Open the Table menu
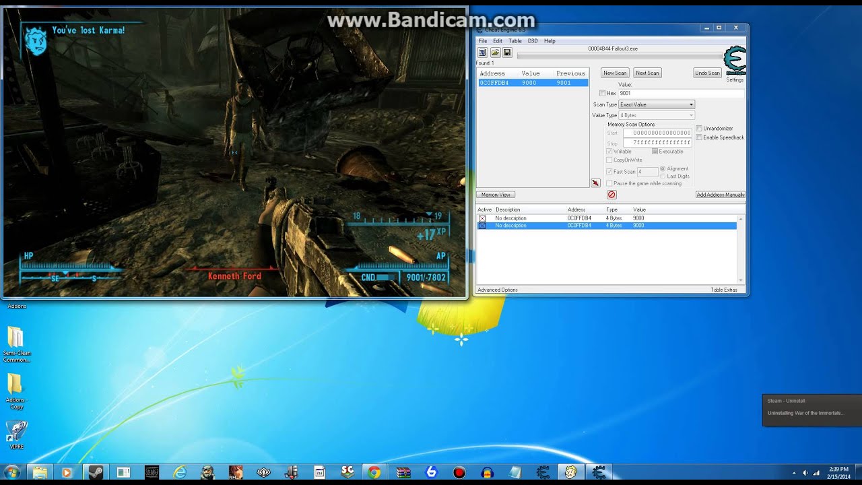This screenshot has height=485, width=862. coord(515,41)
